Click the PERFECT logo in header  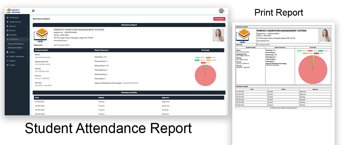(x=13, y=11)
